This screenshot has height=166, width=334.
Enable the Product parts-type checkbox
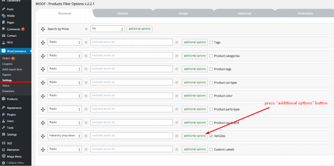click(x=211, y=109)
